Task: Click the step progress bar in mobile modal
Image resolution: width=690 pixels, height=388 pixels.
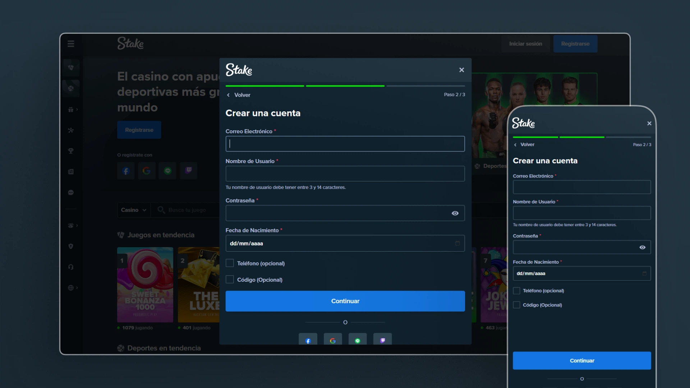Action: (582, 137)
